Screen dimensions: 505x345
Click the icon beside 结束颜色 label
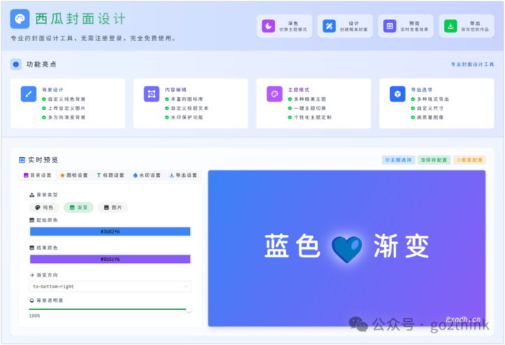[x=32, y=248]
